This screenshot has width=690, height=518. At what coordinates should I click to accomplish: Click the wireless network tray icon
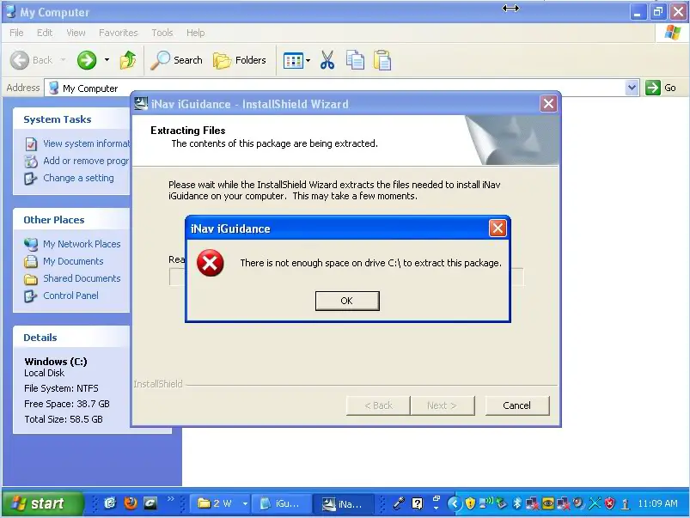point(486,503)
